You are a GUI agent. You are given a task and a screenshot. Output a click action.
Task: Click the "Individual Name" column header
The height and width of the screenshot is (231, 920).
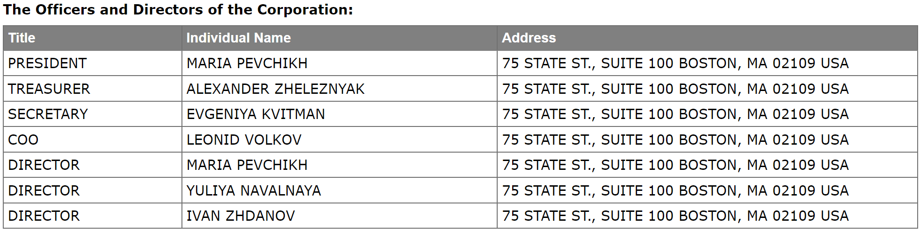(x=239, y=38)
